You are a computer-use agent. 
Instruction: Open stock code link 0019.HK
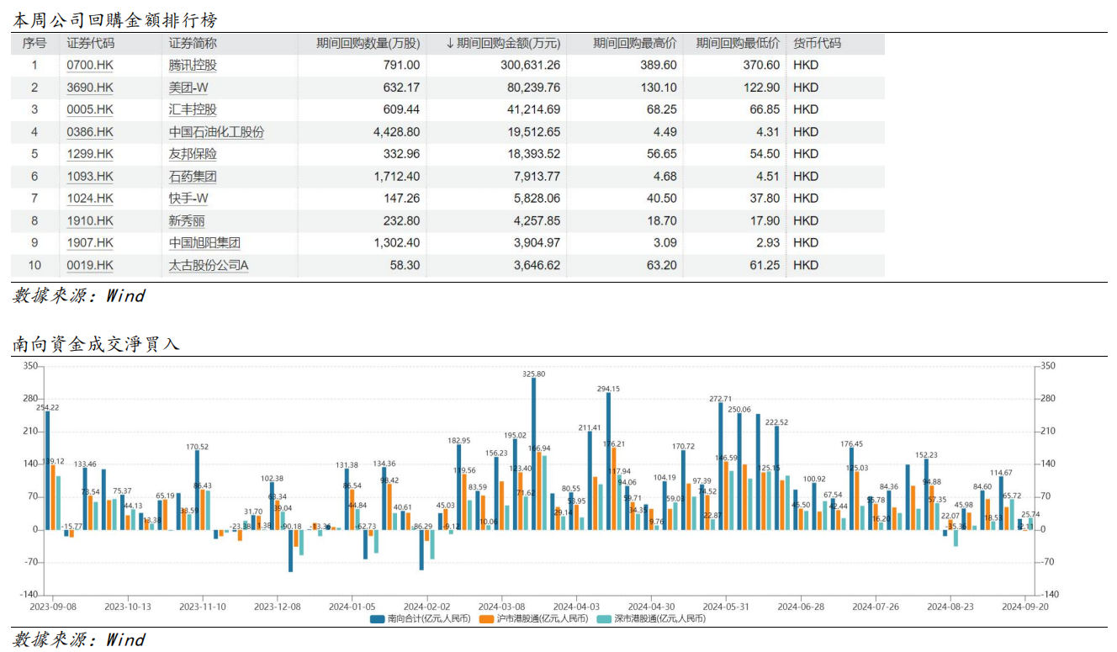coord(90,265)
